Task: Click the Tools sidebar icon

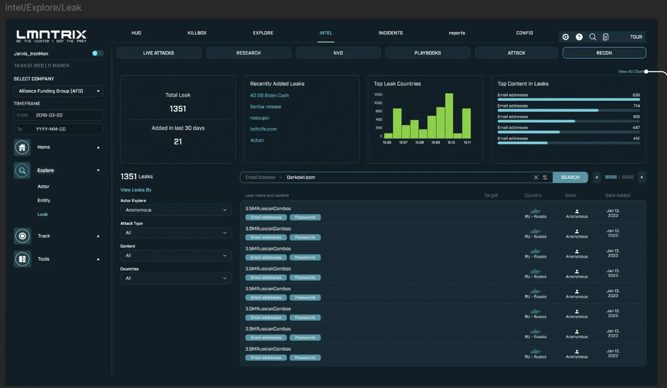Action: (22, 259)
